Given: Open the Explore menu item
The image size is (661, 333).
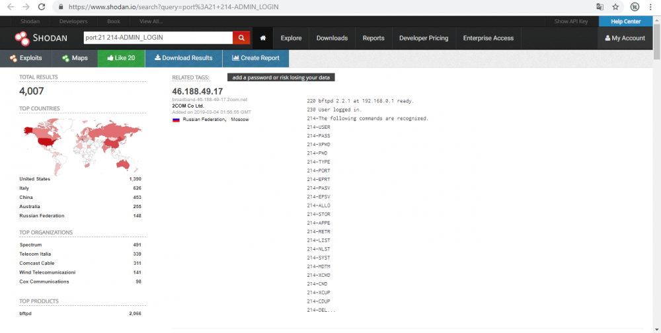Looking at the screenshot, I should tap(292, 38).
